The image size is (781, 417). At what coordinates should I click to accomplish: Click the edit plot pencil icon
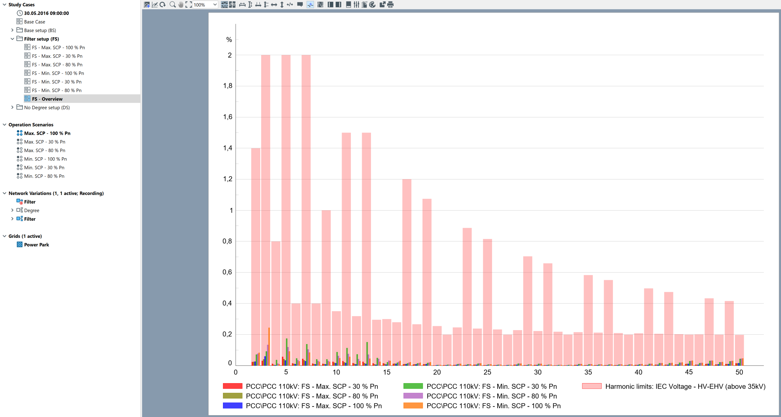click(155, 5)
